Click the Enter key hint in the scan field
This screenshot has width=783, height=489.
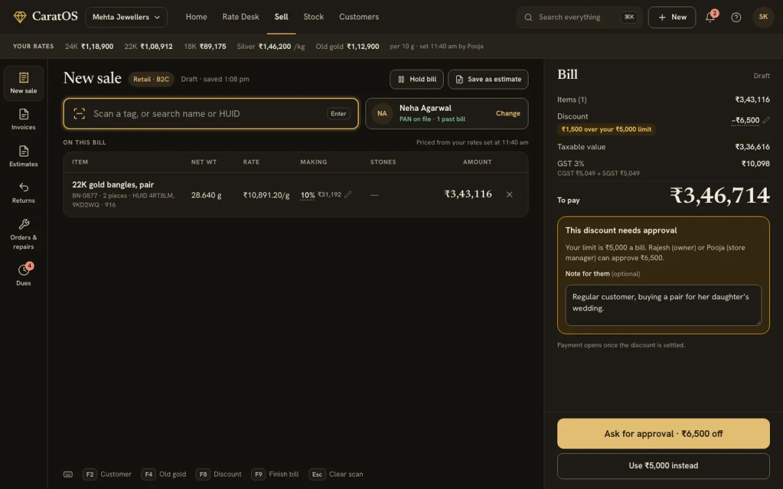(339, 113)
